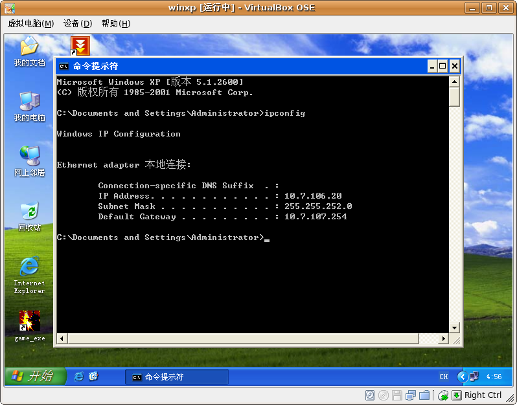Open the 帮助(H) menu
517x405 pixels.
coord(116,24)
